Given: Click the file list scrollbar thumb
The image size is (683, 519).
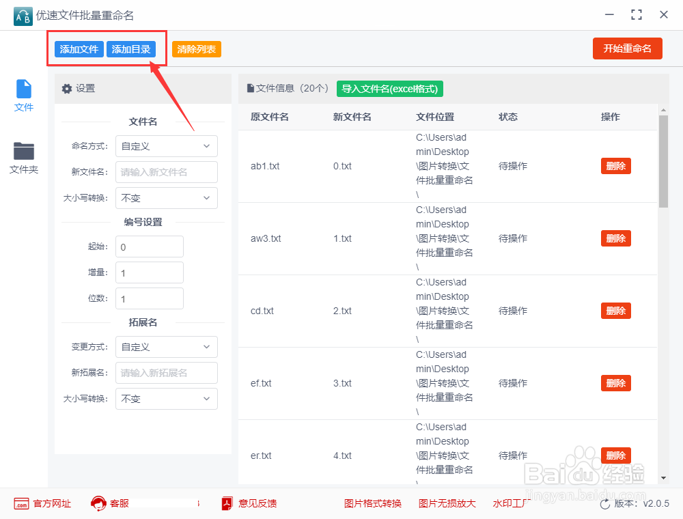Looking at the screenshot, I should coord(663,161).
